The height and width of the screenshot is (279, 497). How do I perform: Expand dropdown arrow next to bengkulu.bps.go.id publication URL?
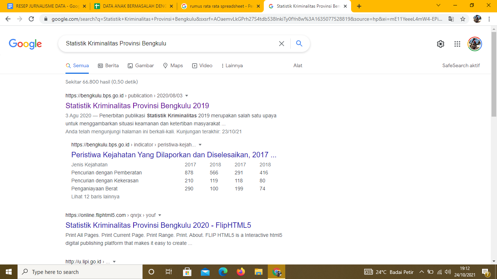pyautogui.click(x=187, y=96)
